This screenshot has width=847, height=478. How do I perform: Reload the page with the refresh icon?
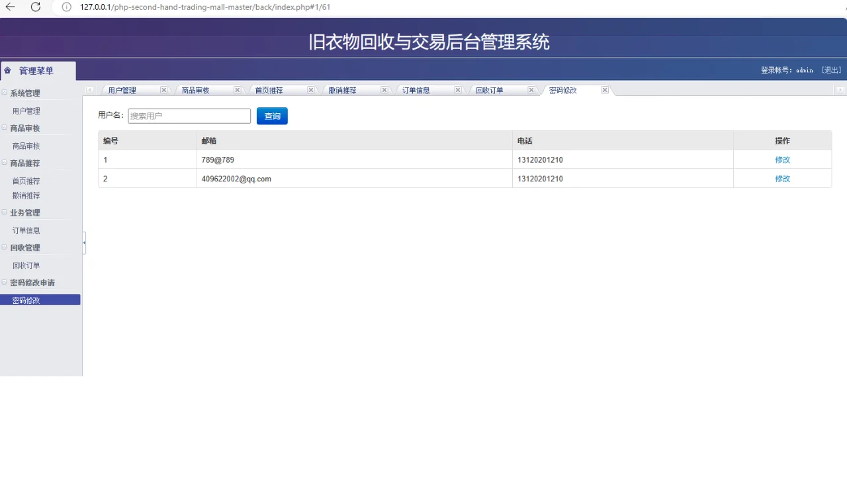36,7
